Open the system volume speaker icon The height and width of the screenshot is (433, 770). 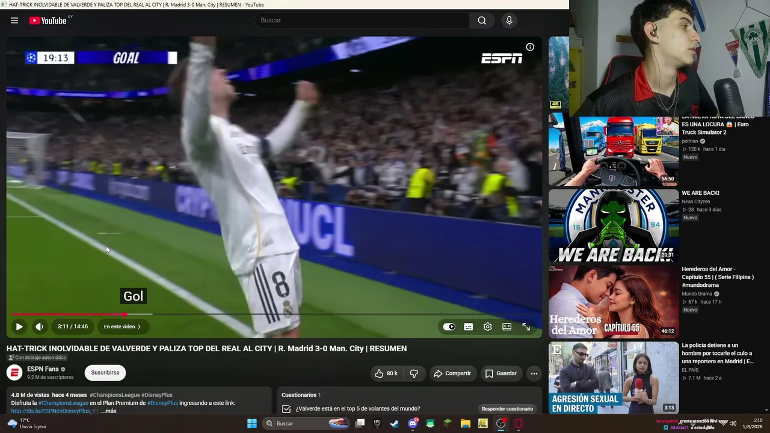click(733, 423)
